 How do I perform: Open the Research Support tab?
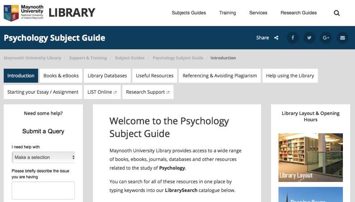(x=148, y=92)
